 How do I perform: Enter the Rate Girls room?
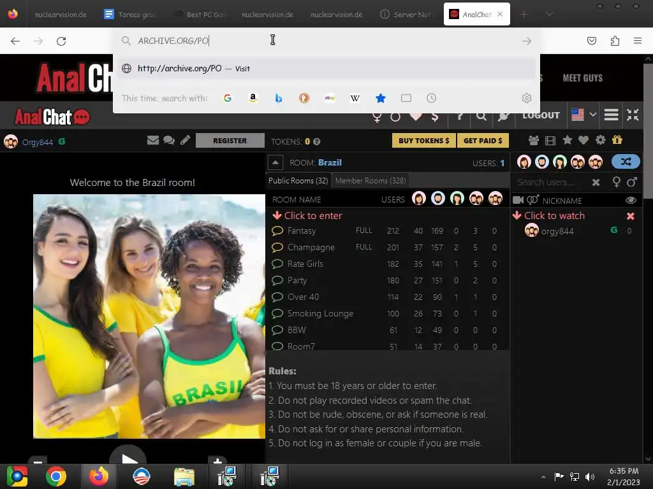pos(305,264)
